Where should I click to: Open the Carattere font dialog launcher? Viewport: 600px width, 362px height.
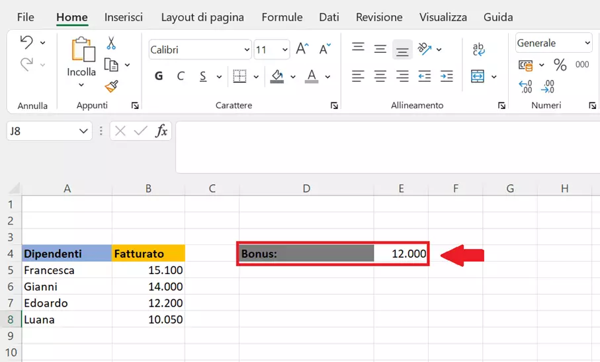(x=334, y=106)
